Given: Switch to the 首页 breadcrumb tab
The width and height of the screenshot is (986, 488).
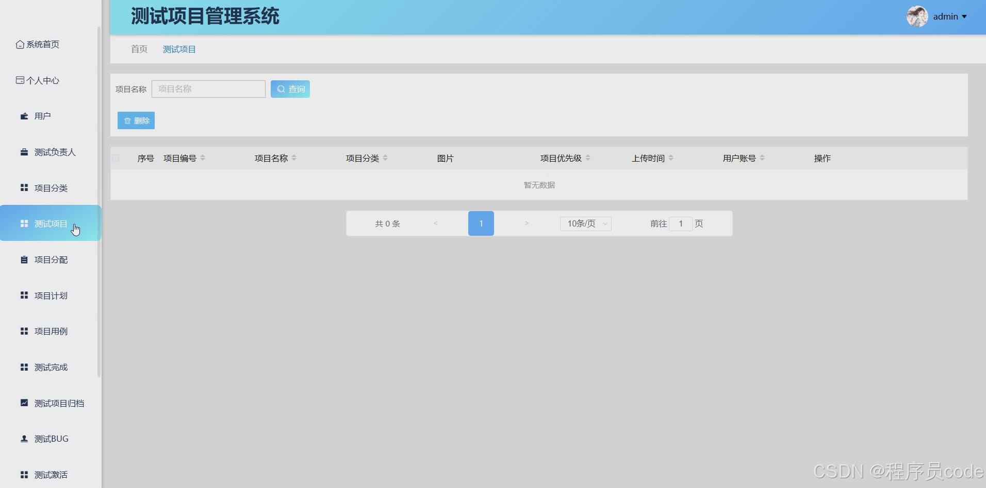Looking at the screenshot, I should click(138, 49).
